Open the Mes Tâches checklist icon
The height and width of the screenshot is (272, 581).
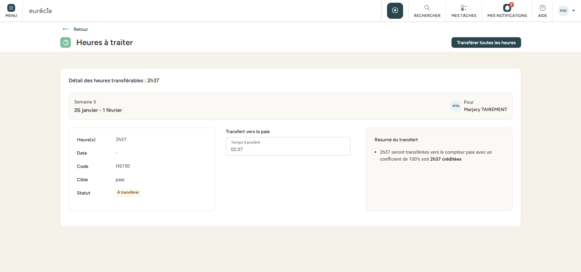464,8
